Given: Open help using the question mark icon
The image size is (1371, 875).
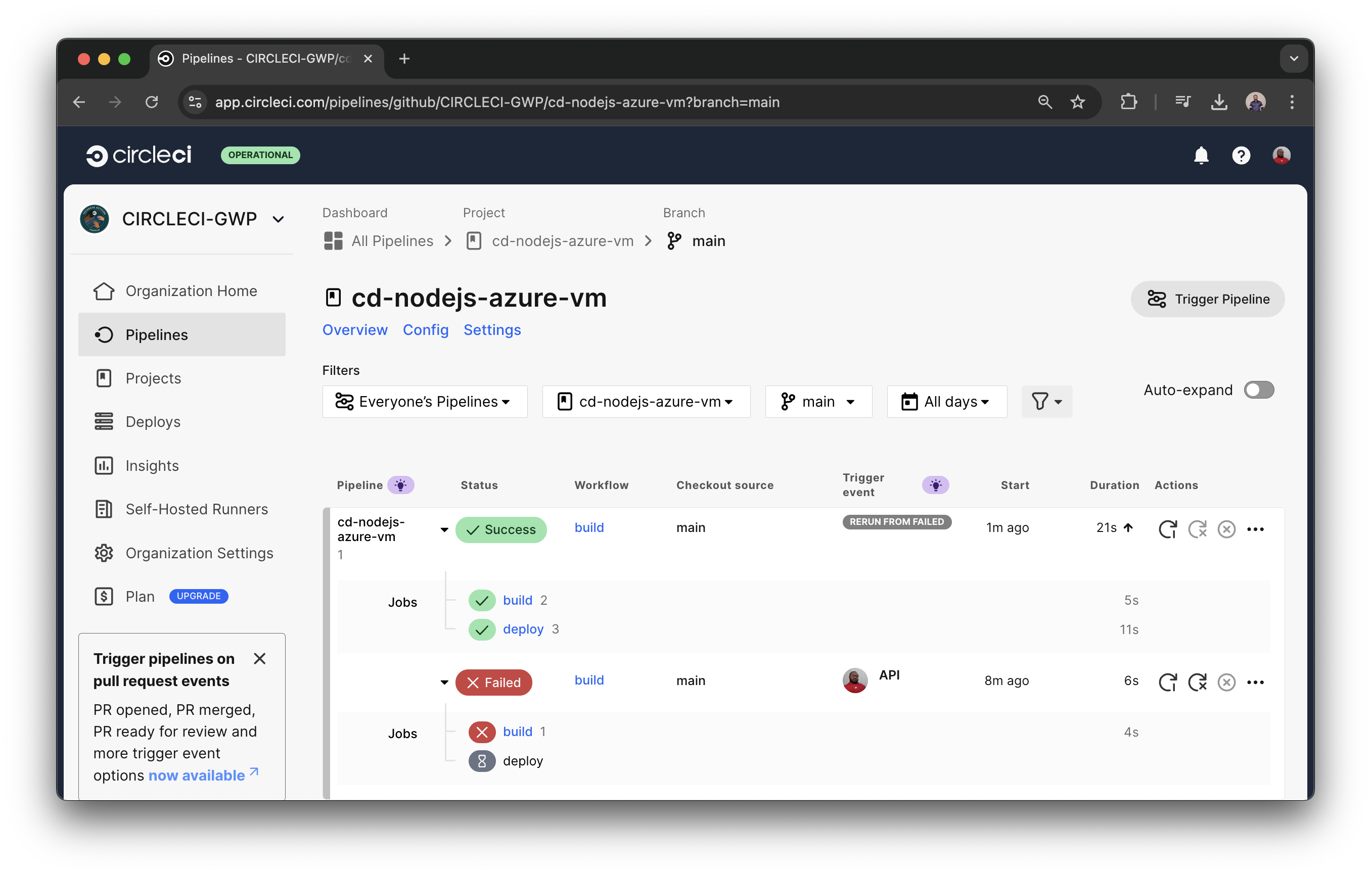Looking at the screenshot, I should pyautogui.click(x=1241, y=155).
